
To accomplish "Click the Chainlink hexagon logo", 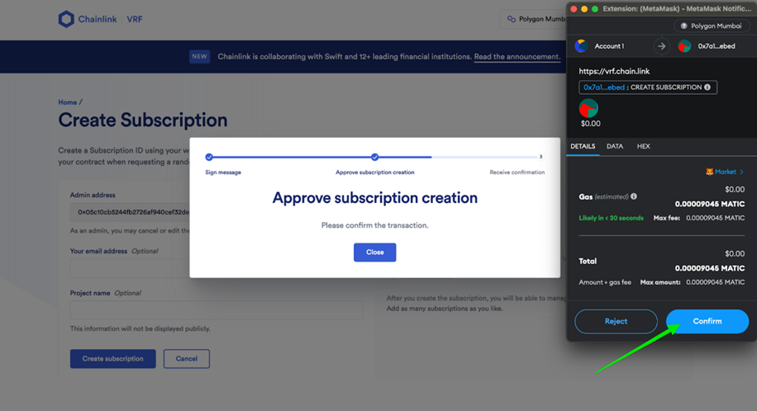I will [x=66, y=19].
